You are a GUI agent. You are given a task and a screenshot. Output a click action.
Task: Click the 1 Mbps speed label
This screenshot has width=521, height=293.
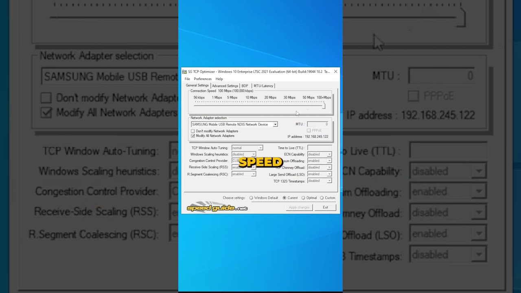[x=217, y=98]
